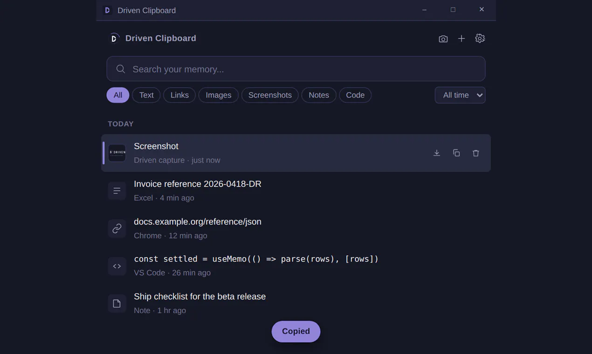Image resolution: width=592 pixels, height=354 pixels.
Task: Click the Chrome · 12 min ago subtitle
Action: [x=171, y=236]
